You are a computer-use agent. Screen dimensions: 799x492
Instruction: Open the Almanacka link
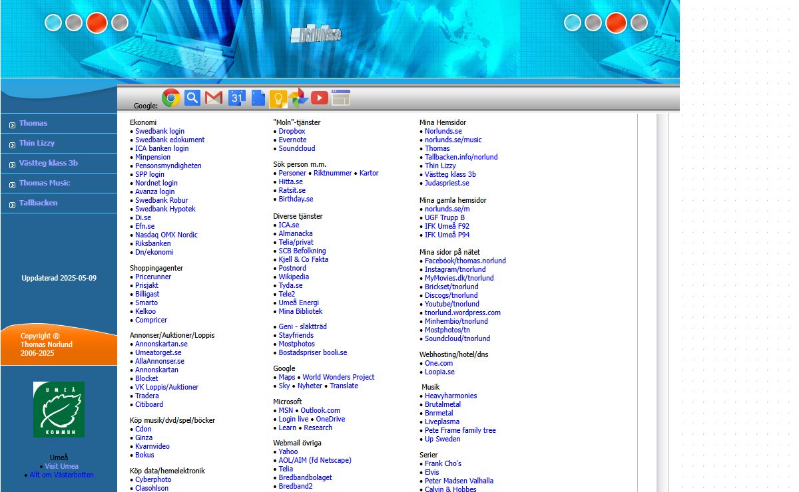[x=296, y=234]
